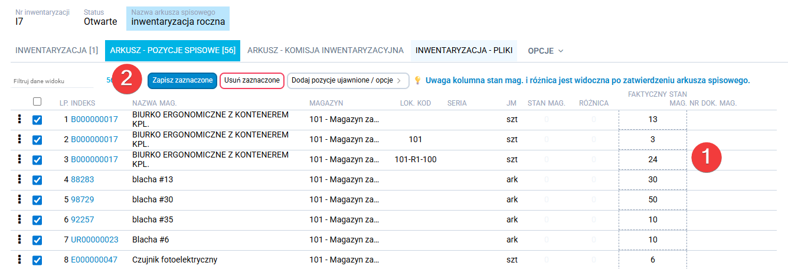Sort by JM column header
The height and width of the screenshot is (269, 788).
point(511,103)
